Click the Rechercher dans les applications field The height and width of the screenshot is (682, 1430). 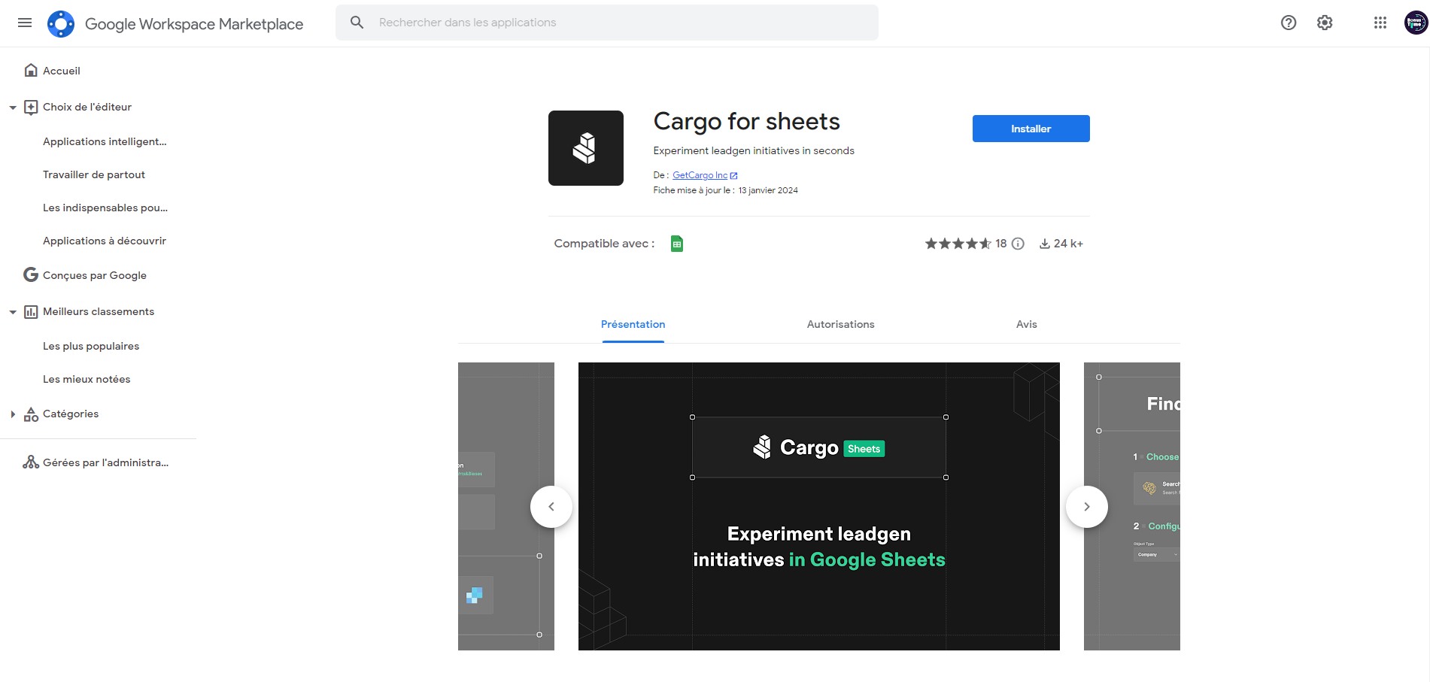[607, 23]
